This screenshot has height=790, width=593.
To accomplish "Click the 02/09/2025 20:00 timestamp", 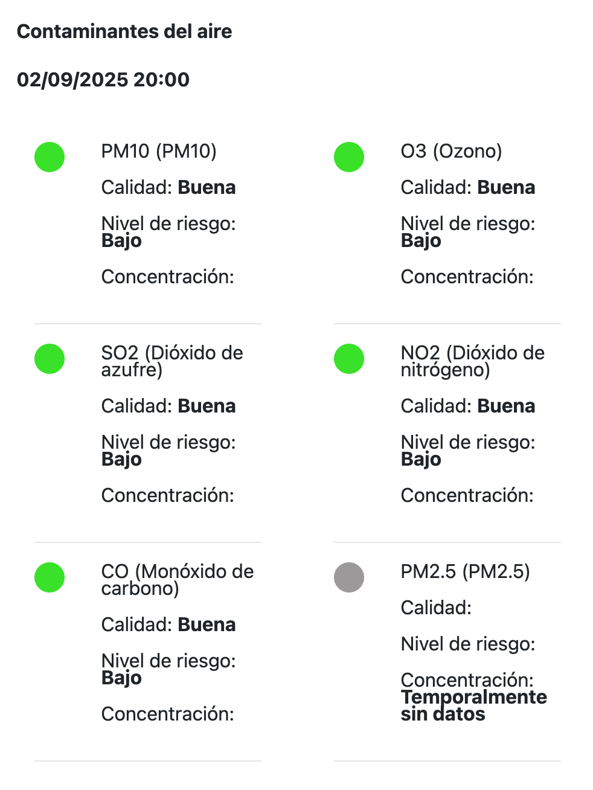I will pyautogui.click(x=103, y=80).
